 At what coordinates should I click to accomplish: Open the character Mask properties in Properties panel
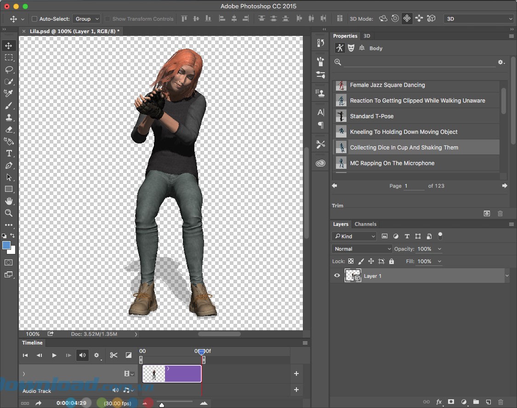coord(351,47)
